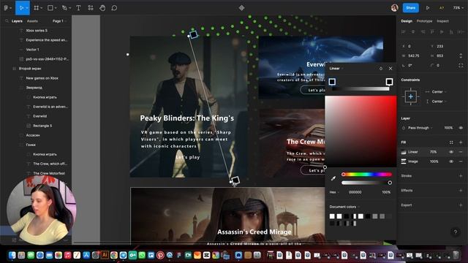This screenshot has height=263, width=468.
Task: Switch to the Inspect tab
Action: pyautogui.click(x=442, y=21)
